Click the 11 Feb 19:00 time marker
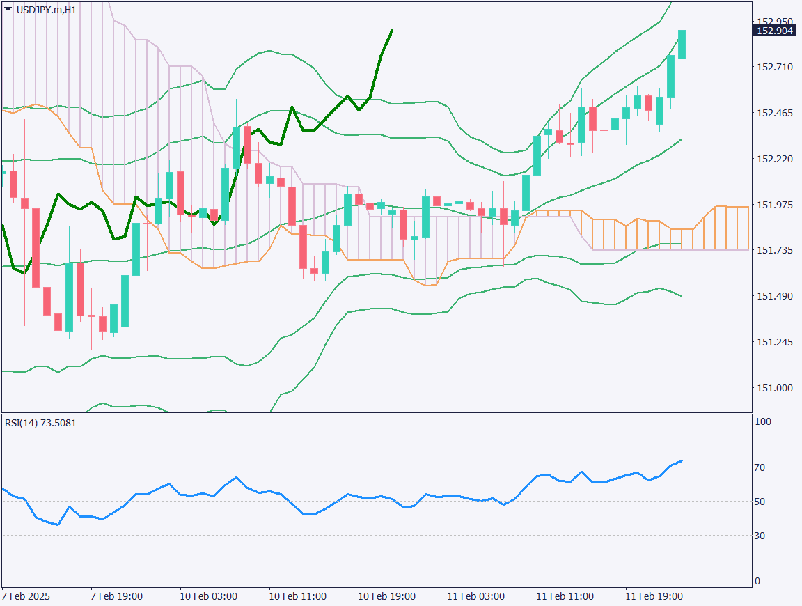This screenshot has height=606, width=802. coord(654,597)
